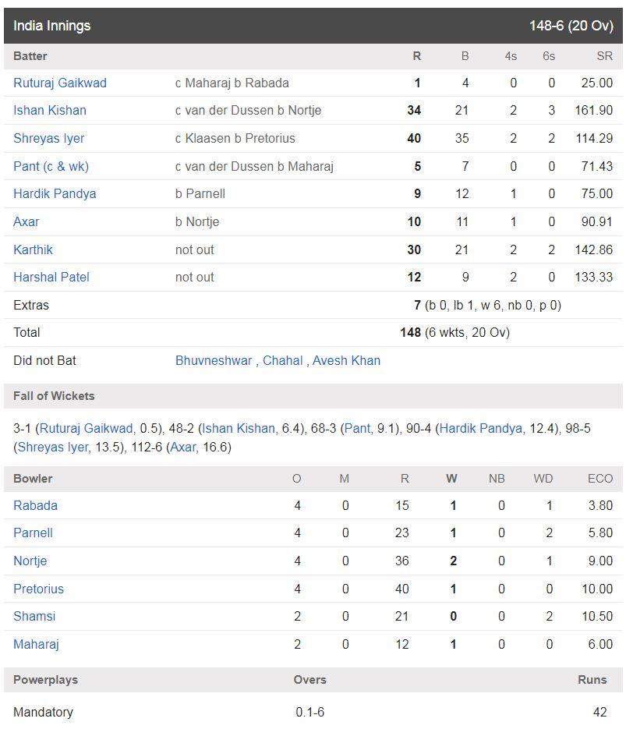Select Nortje in the bowler list
Viewport: 626px width, 736px height.
point(30,561)
